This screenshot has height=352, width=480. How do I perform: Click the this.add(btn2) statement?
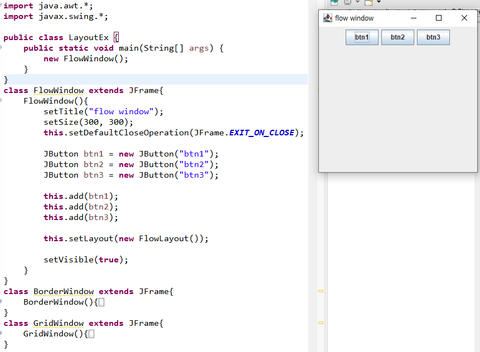[x=81, y=207]
